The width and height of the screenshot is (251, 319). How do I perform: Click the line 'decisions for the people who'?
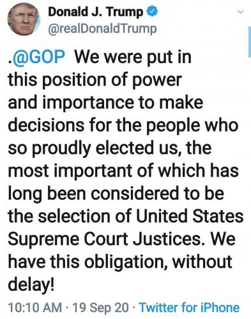coord(123,126)
